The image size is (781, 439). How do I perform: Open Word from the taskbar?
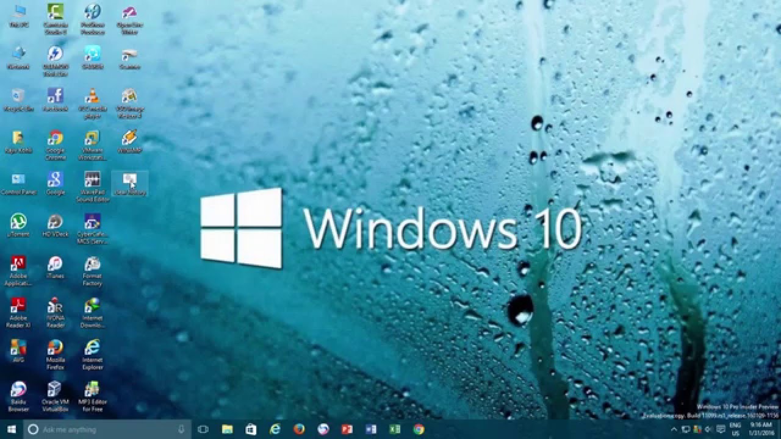pyautogui.click(x=371, y=429)
